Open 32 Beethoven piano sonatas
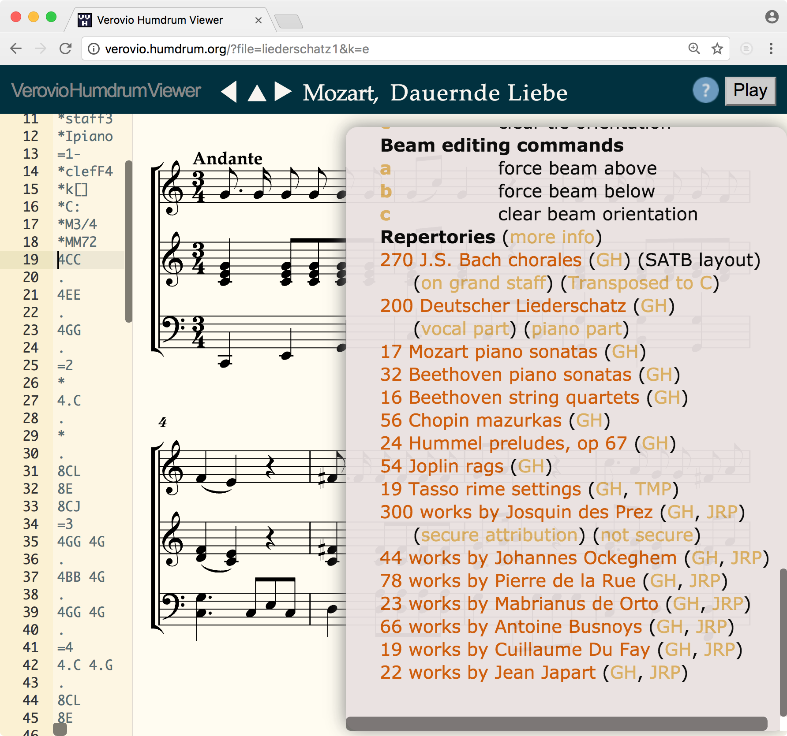 pos(506,375)
